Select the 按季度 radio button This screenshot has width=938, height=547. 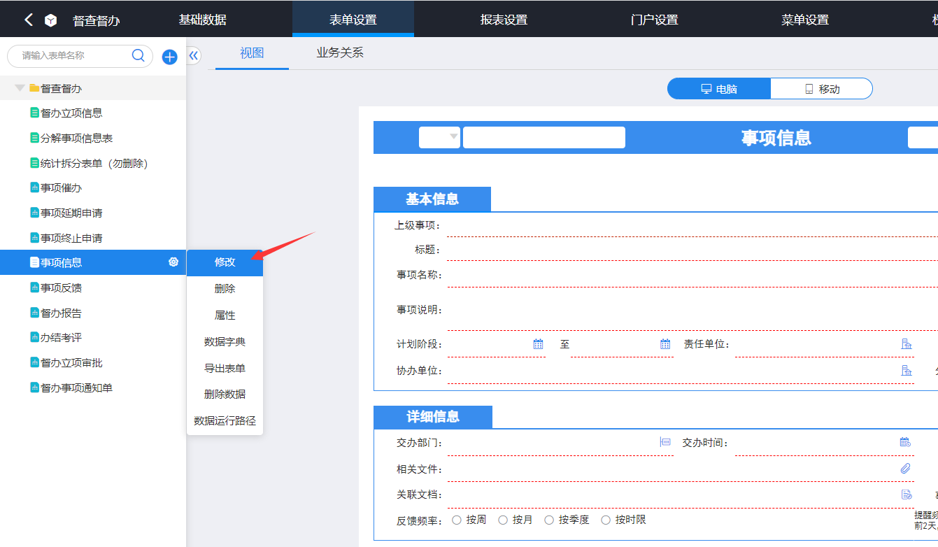[549, 520]
